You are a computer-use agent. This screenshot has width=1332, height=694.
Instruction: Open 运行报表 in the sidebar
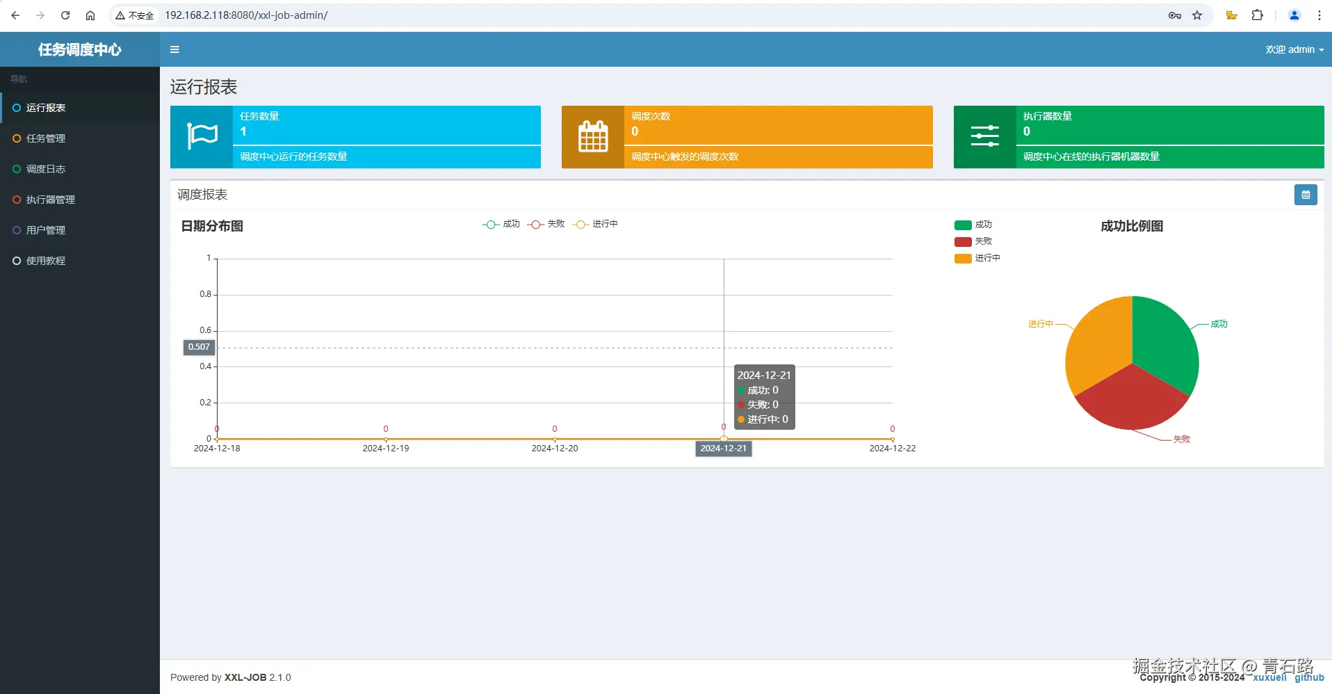click(x=80, y=108)
